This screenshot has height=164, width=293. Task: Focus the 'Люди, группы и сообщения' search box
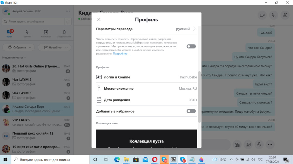coord(33,22)
